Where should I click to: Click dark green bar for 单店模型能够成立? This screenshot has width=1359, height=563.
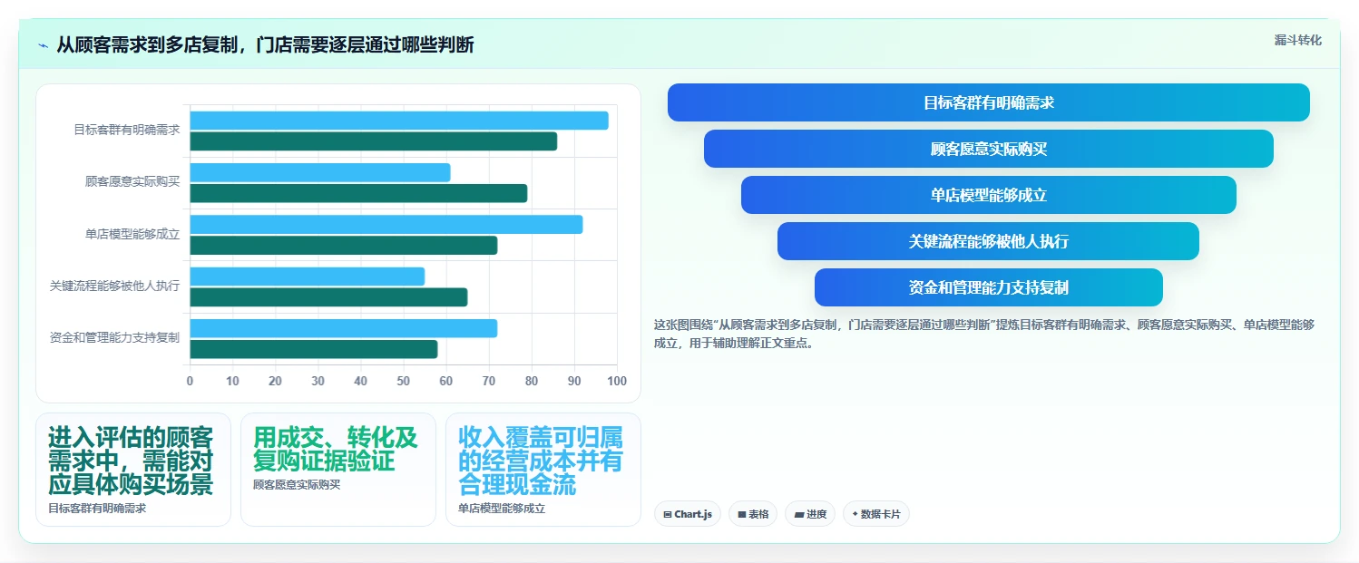(x=344, y=245)
